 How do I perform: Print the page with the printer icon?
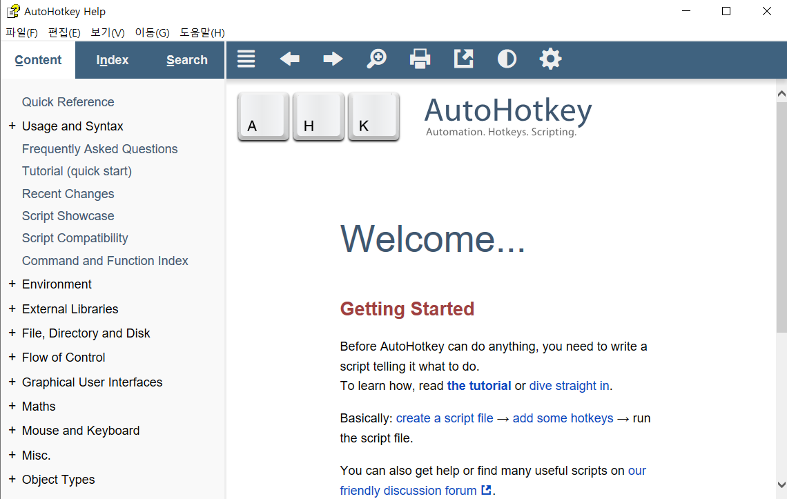pyautogui.click(x=420, y=59)
